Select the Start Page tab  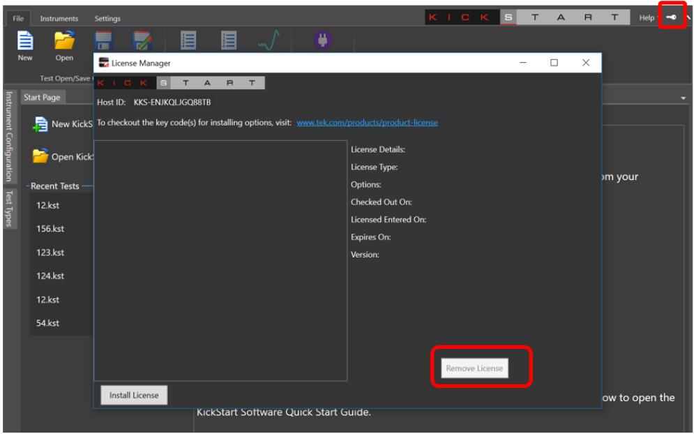[42, 98]
